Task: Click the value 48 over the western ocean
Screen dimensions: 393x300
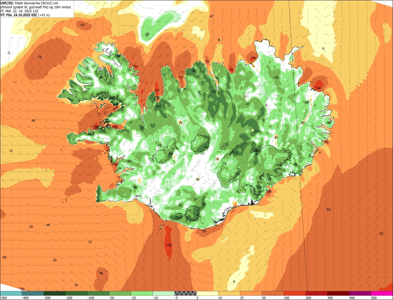Action: (x=33, y=121)
